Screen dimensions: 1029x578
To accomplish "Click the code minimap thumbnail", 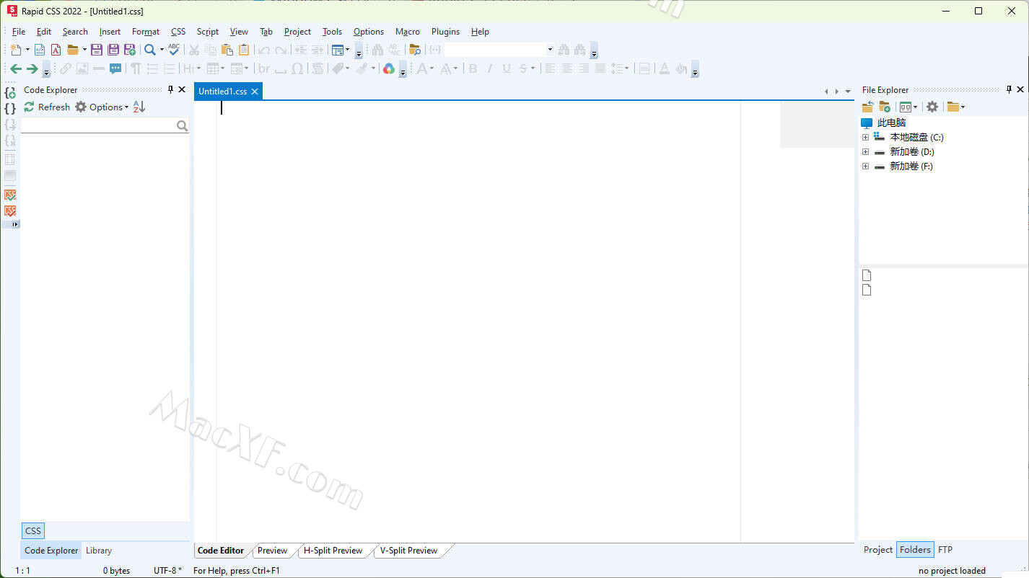I will [x=817, y=124].
